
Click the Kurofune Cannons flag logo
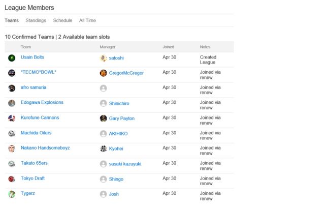tap(12, 119)
